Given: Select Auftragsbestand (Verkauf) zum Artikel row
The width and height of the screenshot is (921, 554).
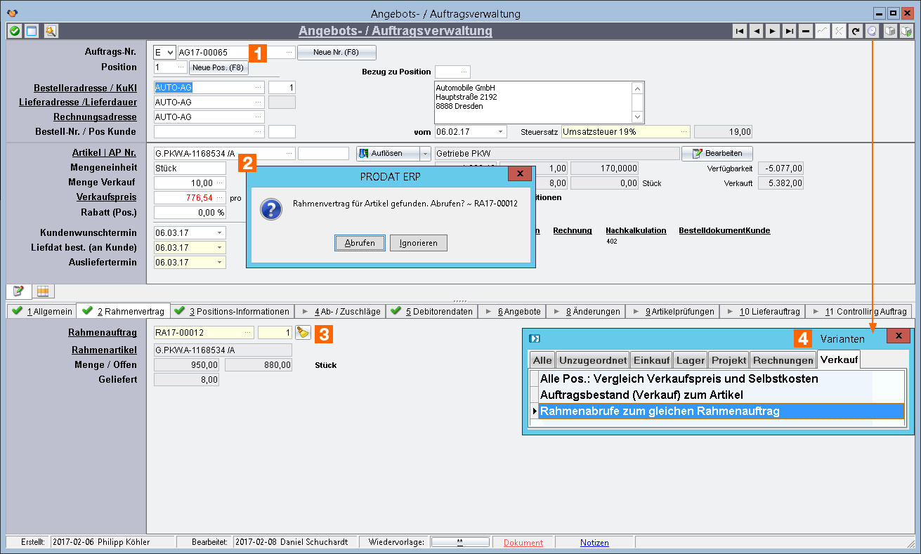Looking at the screenshot, I should coord(721,395).
